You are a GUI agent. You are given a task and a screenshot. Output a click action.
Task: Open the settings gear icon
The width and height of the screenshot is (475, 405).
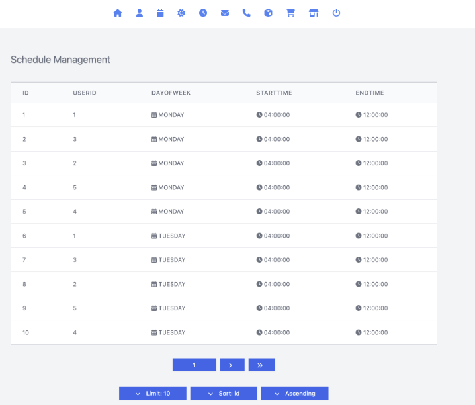coord(181,13)
